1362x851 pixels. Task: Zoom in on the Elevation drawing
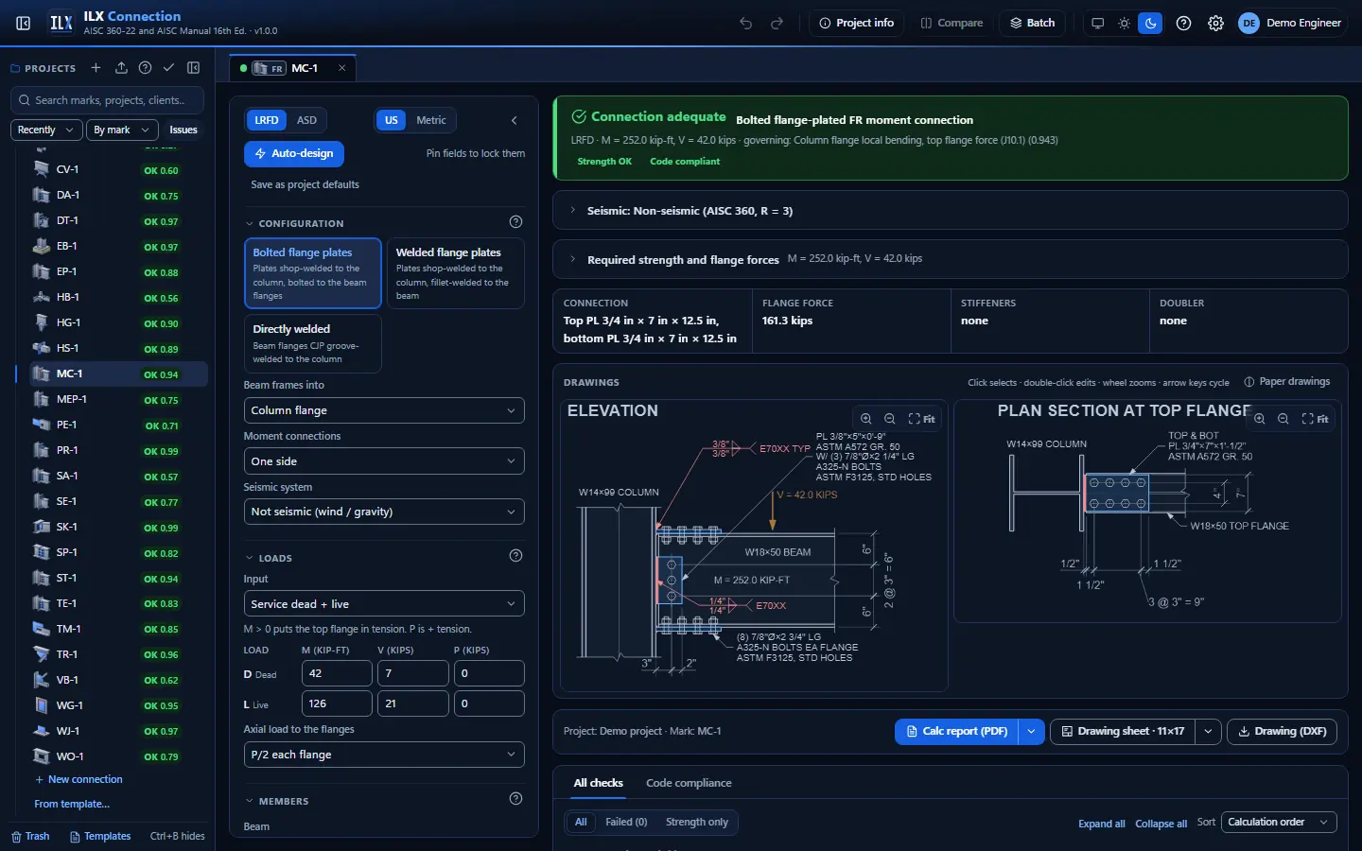(x=866, y=419)
